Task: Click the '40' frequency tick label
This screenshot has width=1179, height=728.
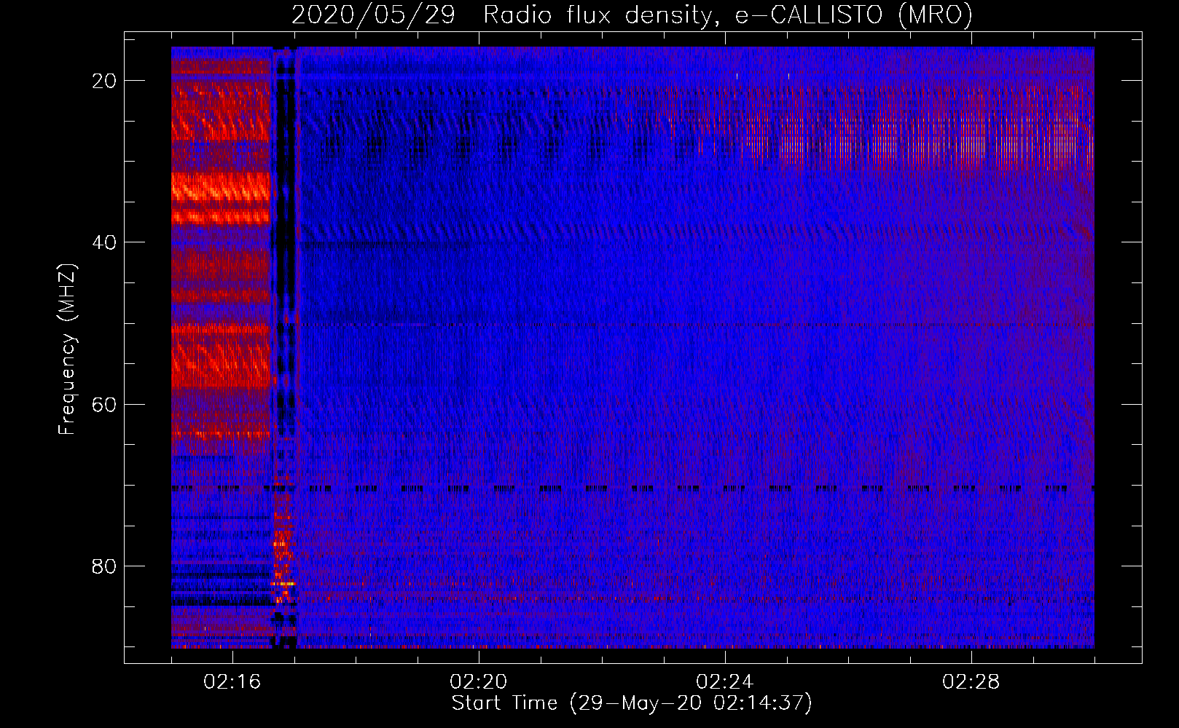Action: point(104,242)
